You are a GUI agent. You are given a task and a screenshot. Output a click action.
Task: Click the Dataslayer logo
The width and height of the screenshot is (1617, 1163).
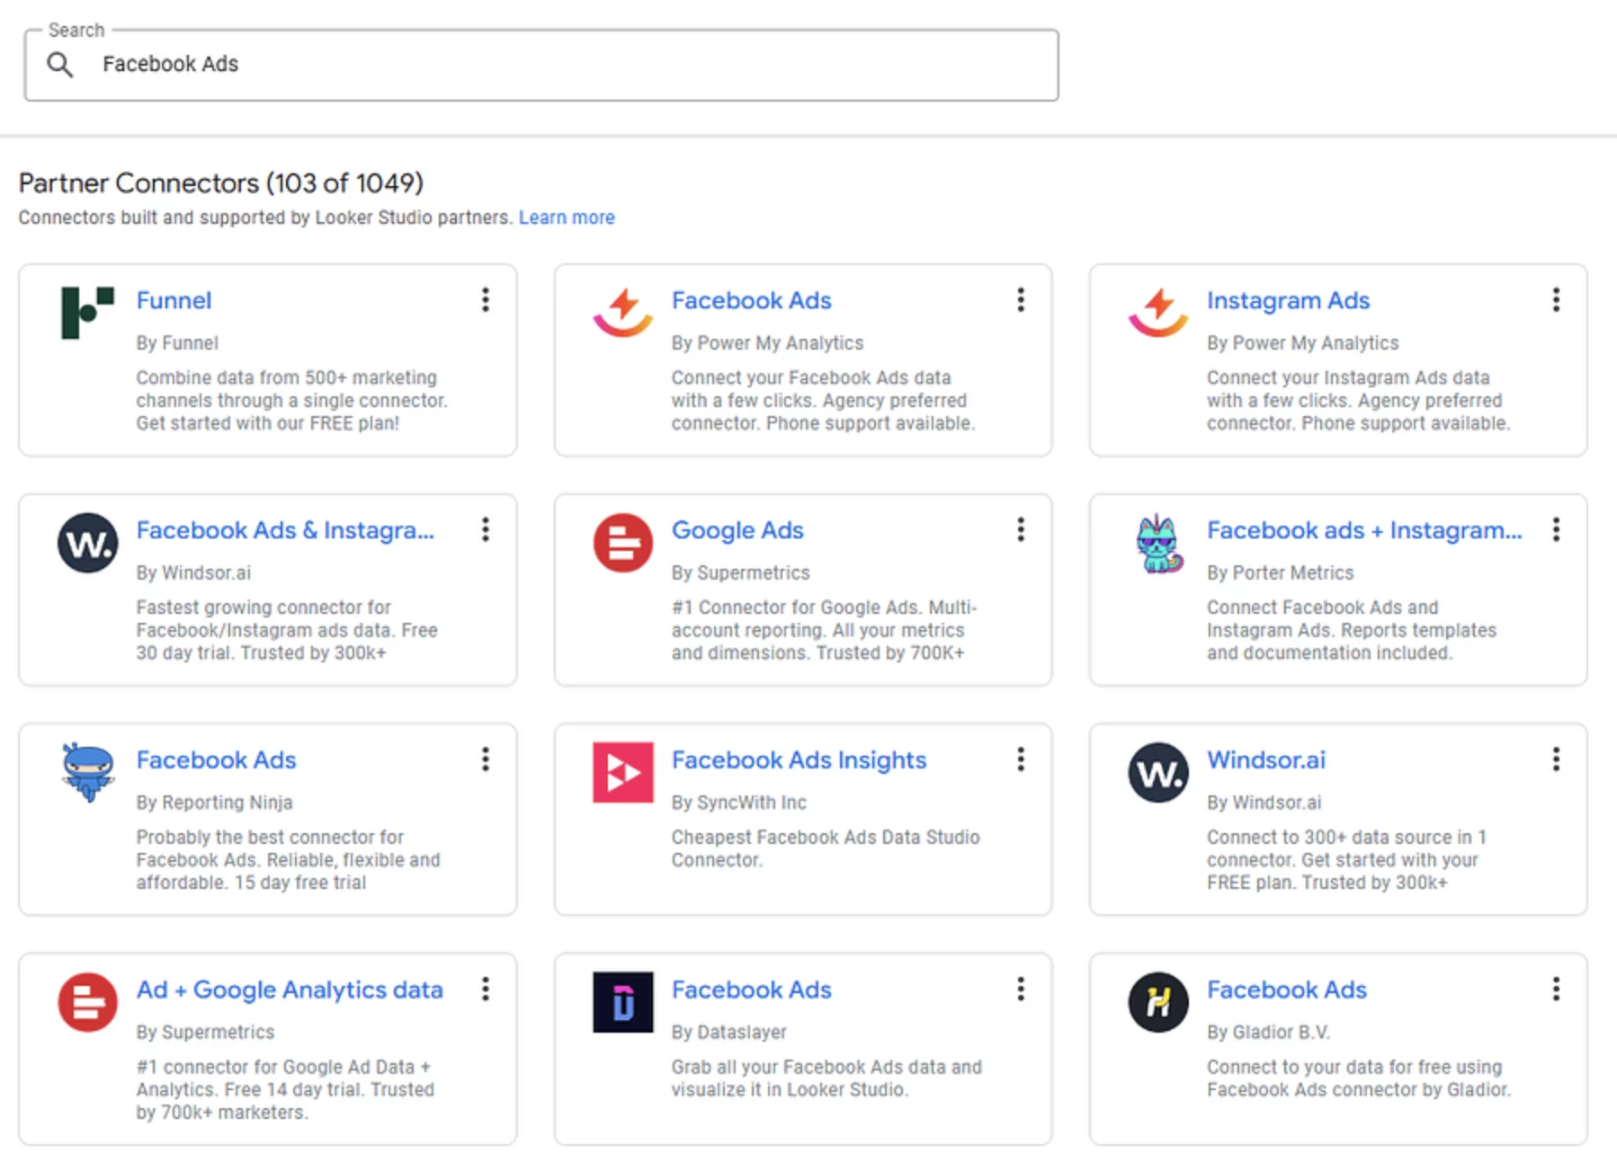(x=622, y=1002)
